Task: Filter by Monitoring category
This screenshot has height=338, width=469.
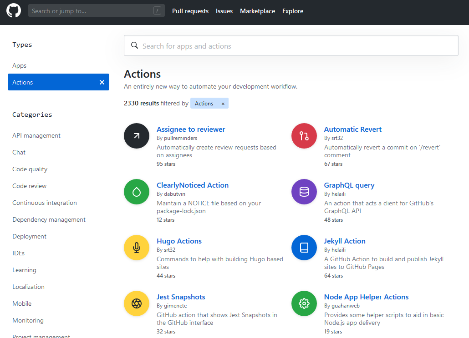Action: [28, 320]
